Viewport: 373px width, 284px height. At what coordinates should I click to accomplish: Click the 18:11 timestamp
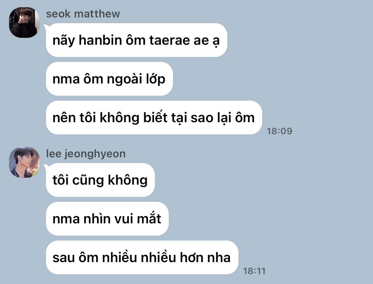254,271
